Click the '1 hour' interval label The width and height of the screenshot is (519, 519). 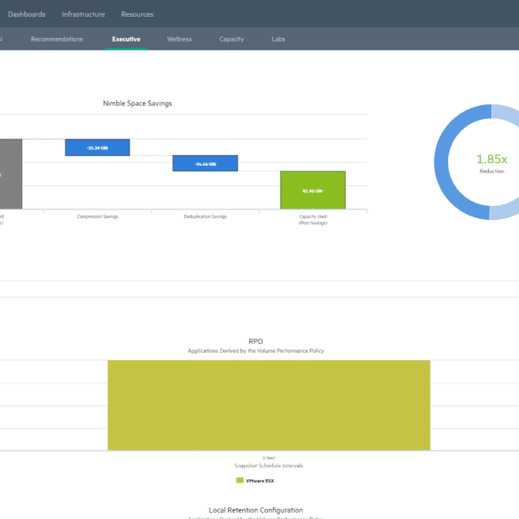pos(269,458)
